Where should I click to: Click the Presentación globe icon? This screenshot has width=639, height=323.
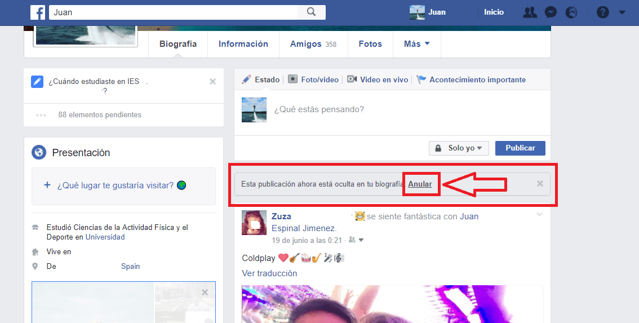coord(39,153)
